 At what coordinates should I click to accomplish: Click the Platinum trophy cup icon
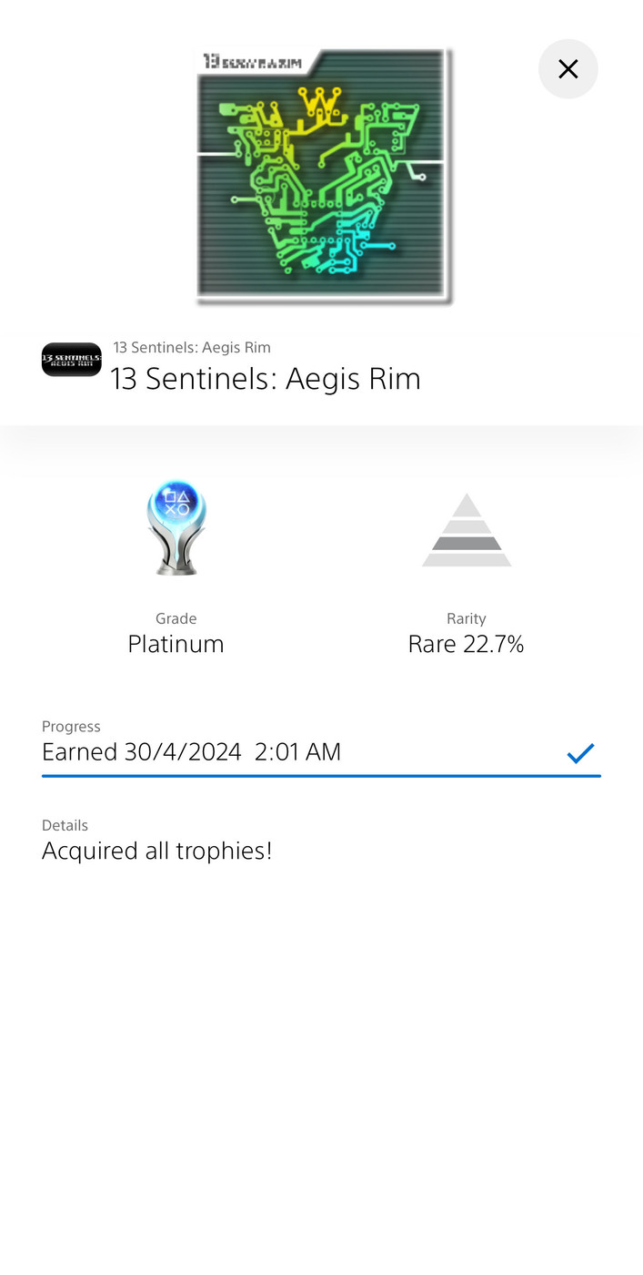coord(176,528)
